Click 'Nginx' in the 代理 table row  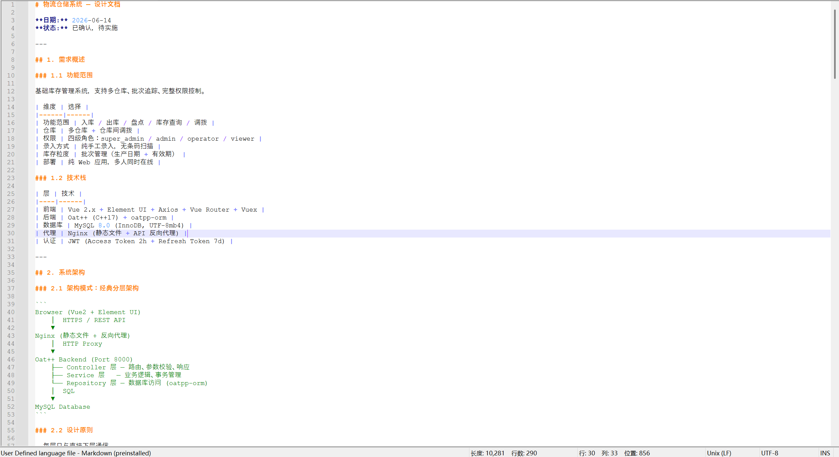(78, 234)
